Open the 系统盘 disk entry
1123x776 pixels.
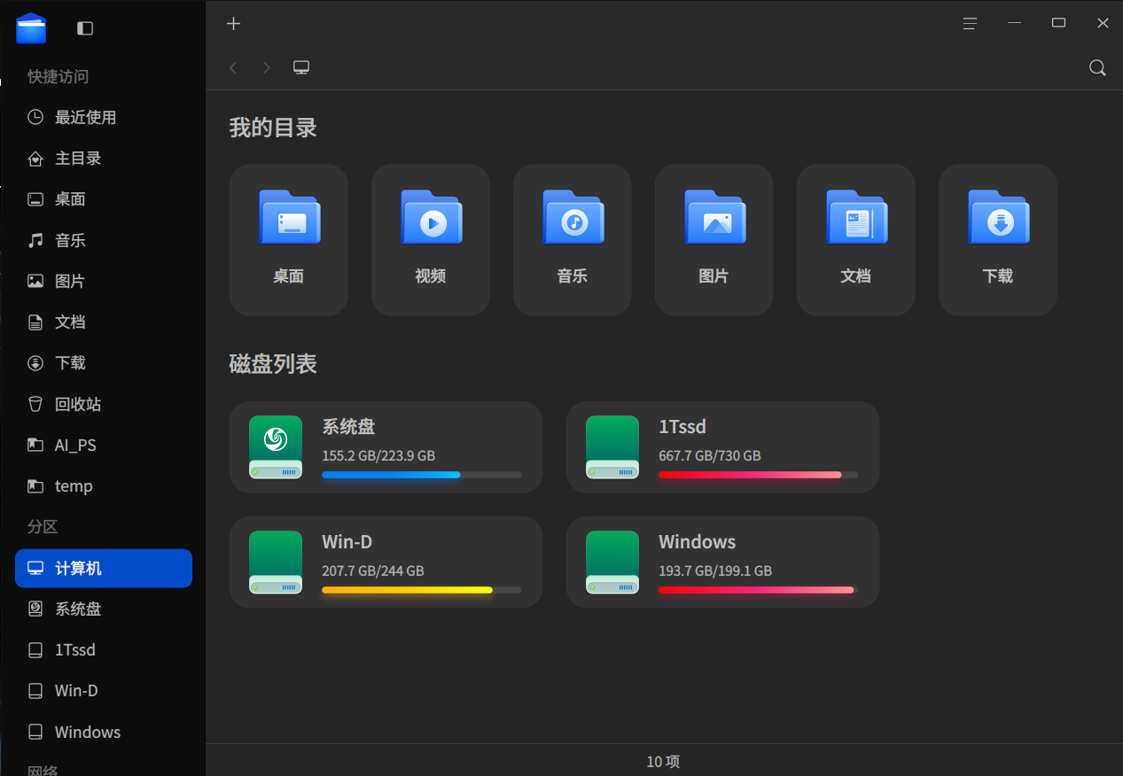click(x=386, y=446)
